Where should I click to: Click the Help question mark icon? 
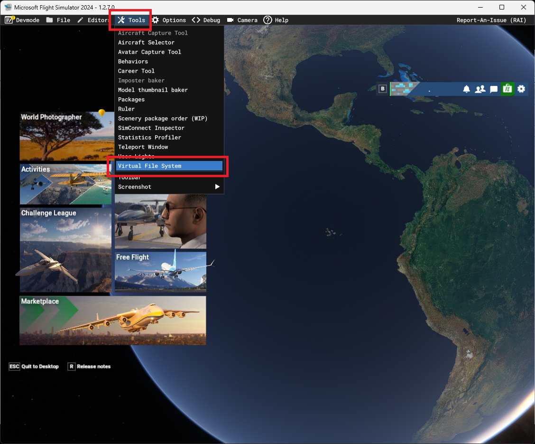point(267,20)
